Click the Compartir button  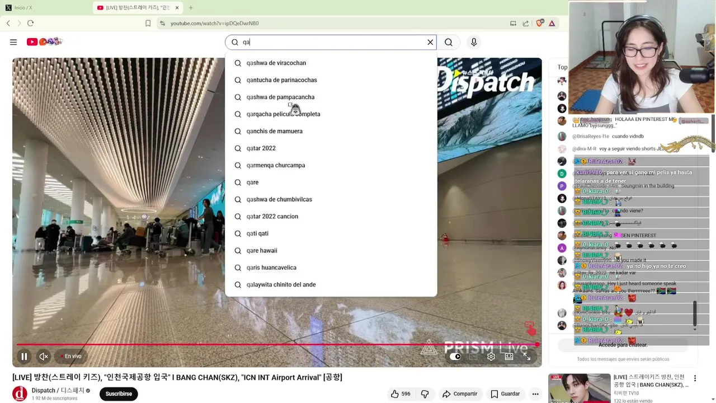(460, 394)
